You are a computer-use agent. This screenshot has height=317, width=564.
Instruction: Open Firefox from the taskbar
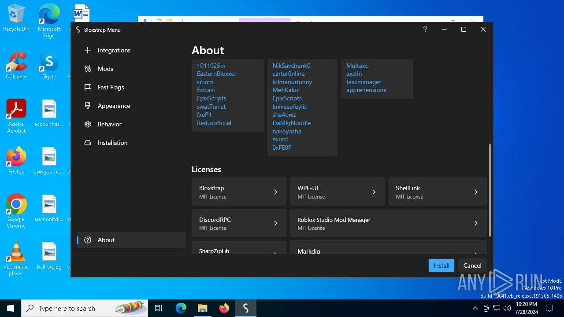click(224, 308)
